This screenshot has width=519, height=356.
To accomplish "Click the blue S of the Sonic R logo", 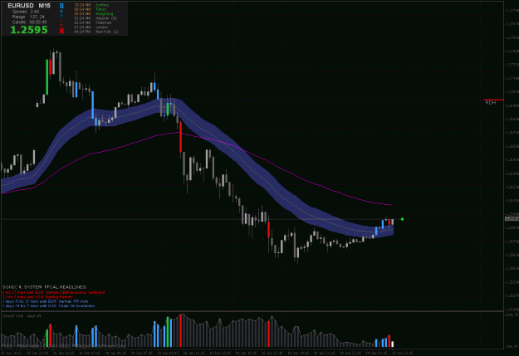I will point(61,6).
